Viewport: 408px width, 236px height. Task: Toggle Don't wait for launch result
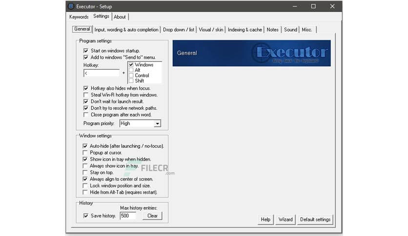click(86, 101)
